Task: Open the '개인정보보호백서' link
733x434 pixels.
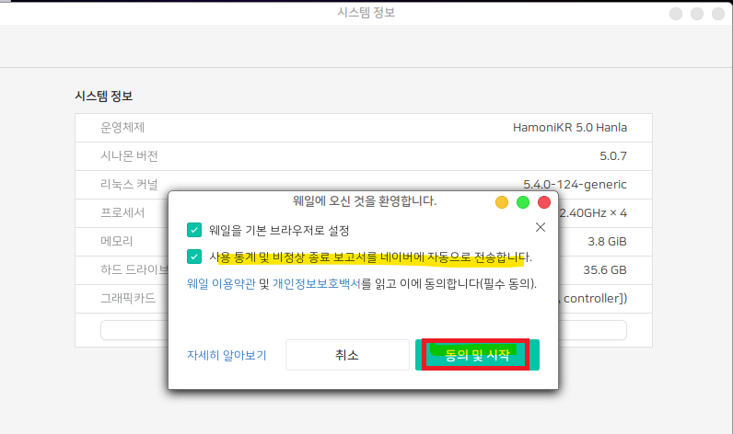Action: [317, 284]
